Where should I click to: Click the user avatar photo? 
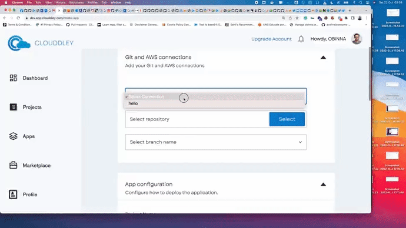[357, 39]
